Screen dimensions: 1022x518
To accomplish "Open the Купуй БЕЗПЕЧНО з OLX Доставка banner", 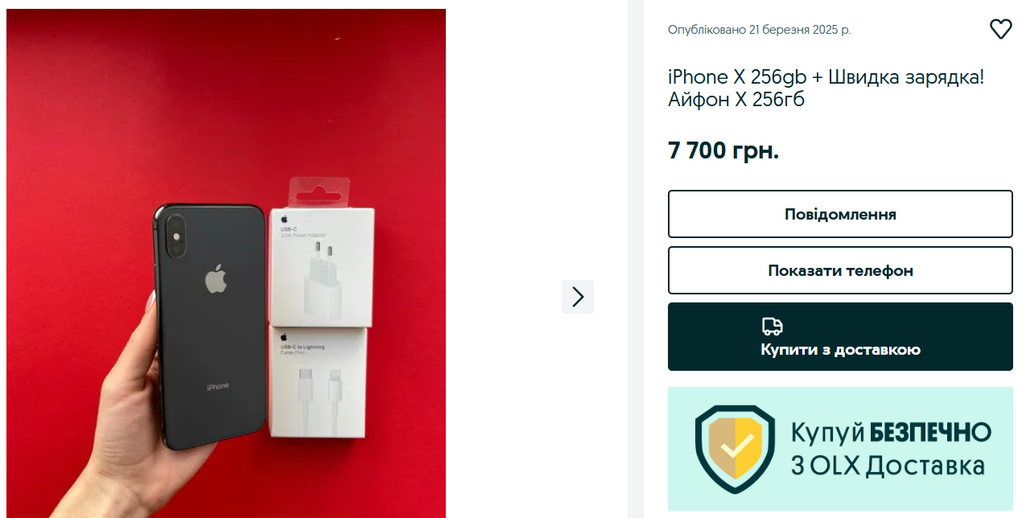I will tap(840, 449).
